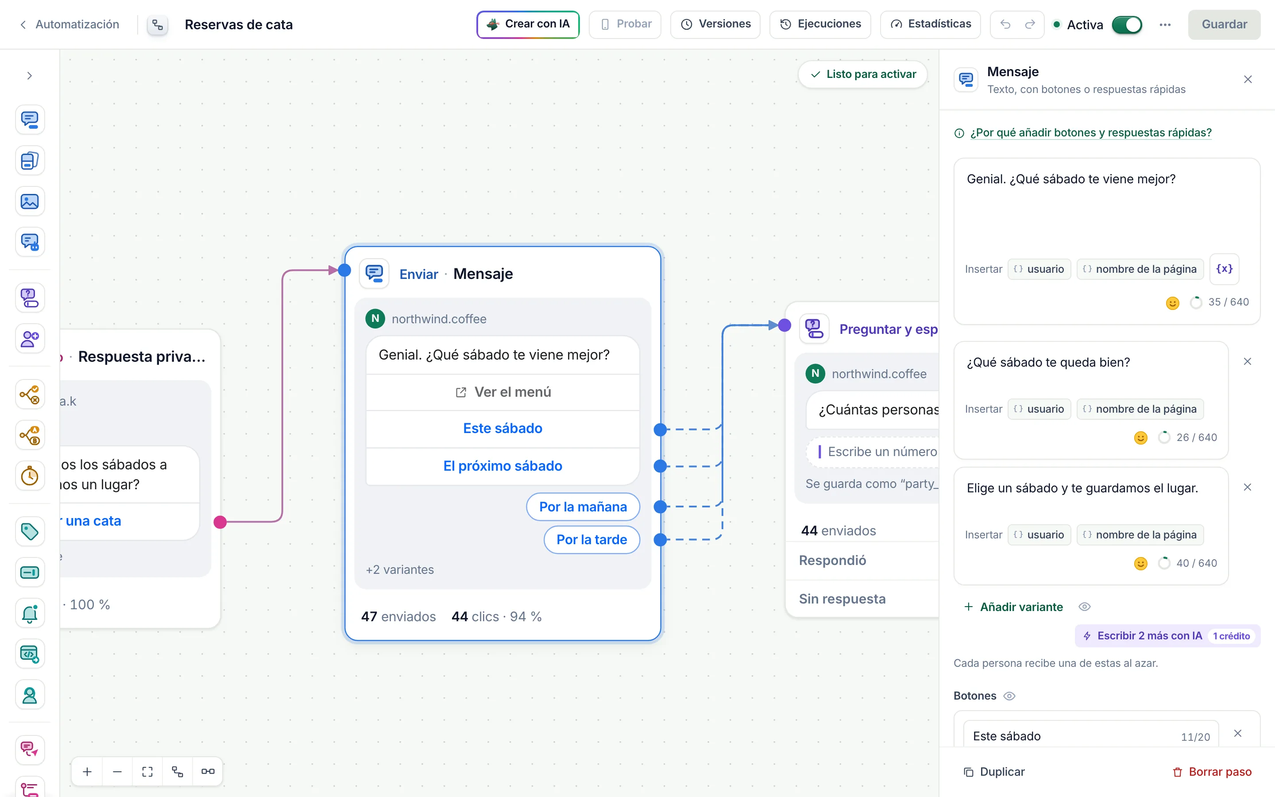Expand the left sidebar with chevron

pyautogui.click(x=30, y=76)
